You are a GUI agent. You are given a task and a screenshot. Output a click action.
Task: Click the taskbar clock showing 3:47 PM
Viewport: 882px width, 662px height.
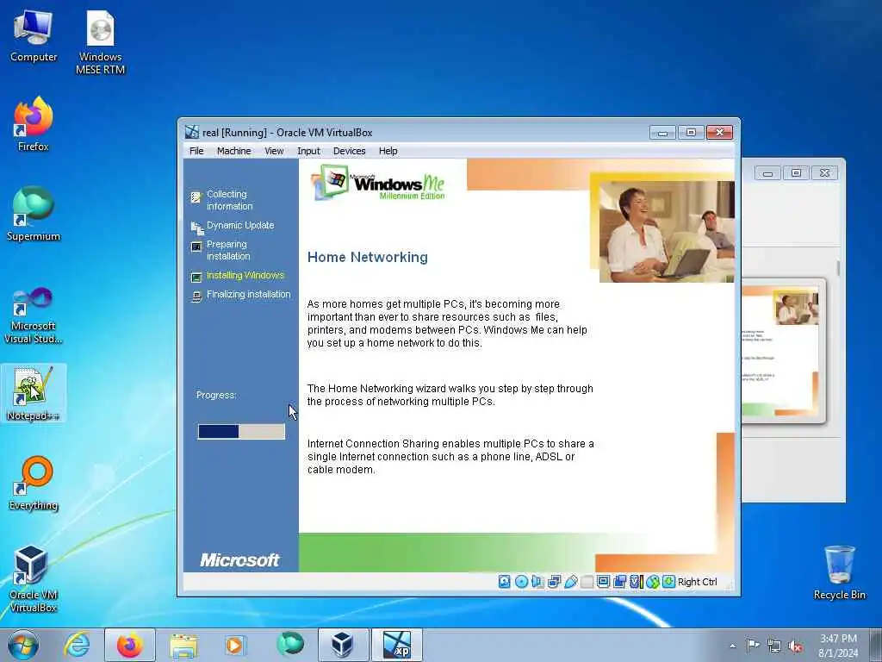(838, 646)
